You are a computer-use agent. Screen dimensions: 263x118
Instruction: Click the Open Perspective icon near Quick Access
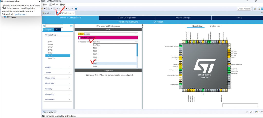click(255, 9)
